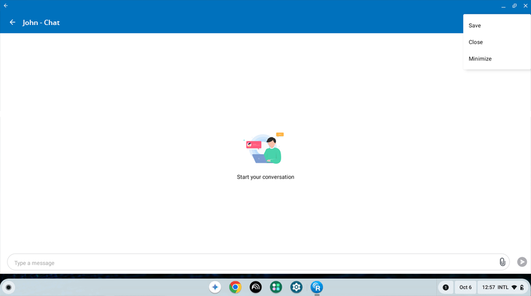Click the battery status icon in tray
Viewport: 531px width, 296px height.
[522, 287]
